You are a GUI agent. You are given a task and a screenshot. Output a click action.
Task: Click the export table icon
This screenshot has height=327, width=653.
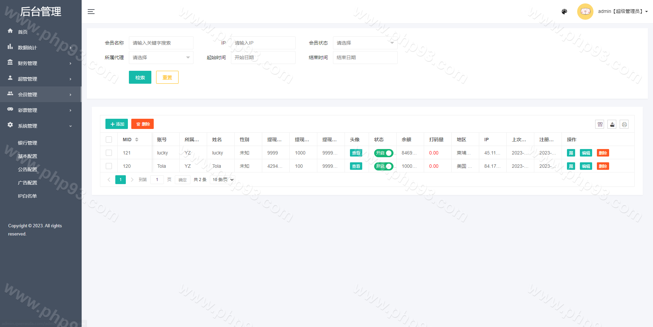(x=612, y=125)
